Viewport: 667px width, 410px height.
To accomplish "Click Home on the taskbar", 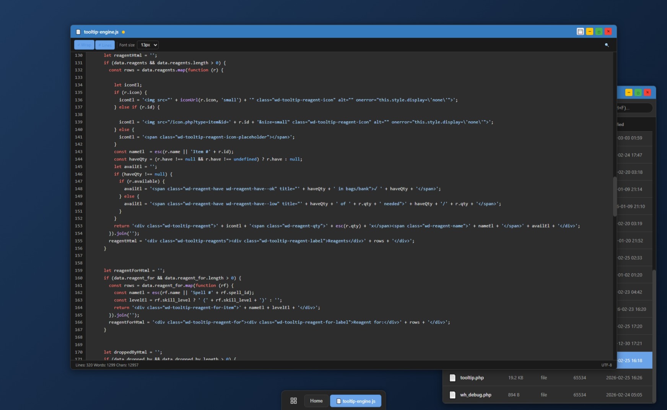I will point(316,401).
